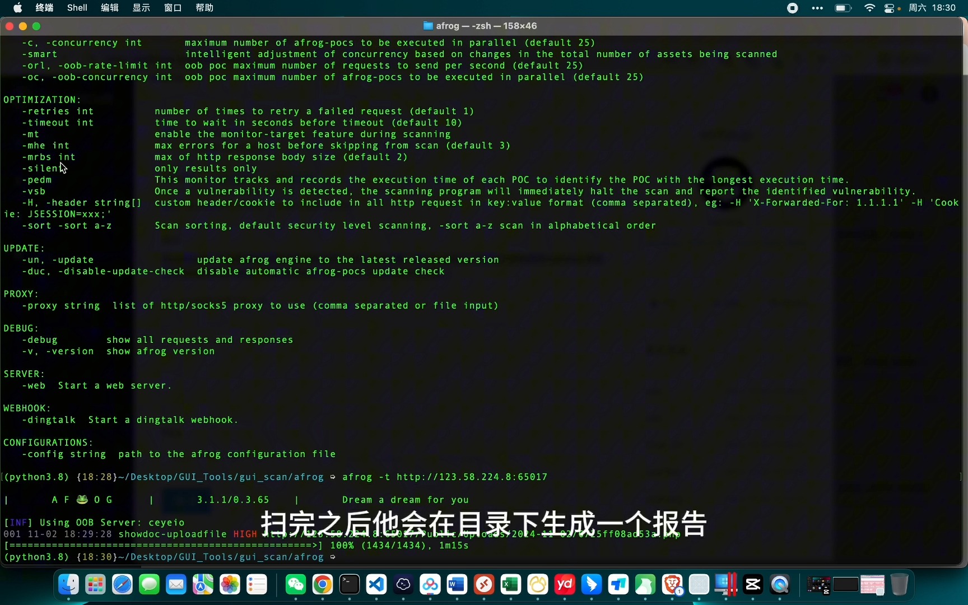Launch Safari from the Dock

(x=122, y=585)
